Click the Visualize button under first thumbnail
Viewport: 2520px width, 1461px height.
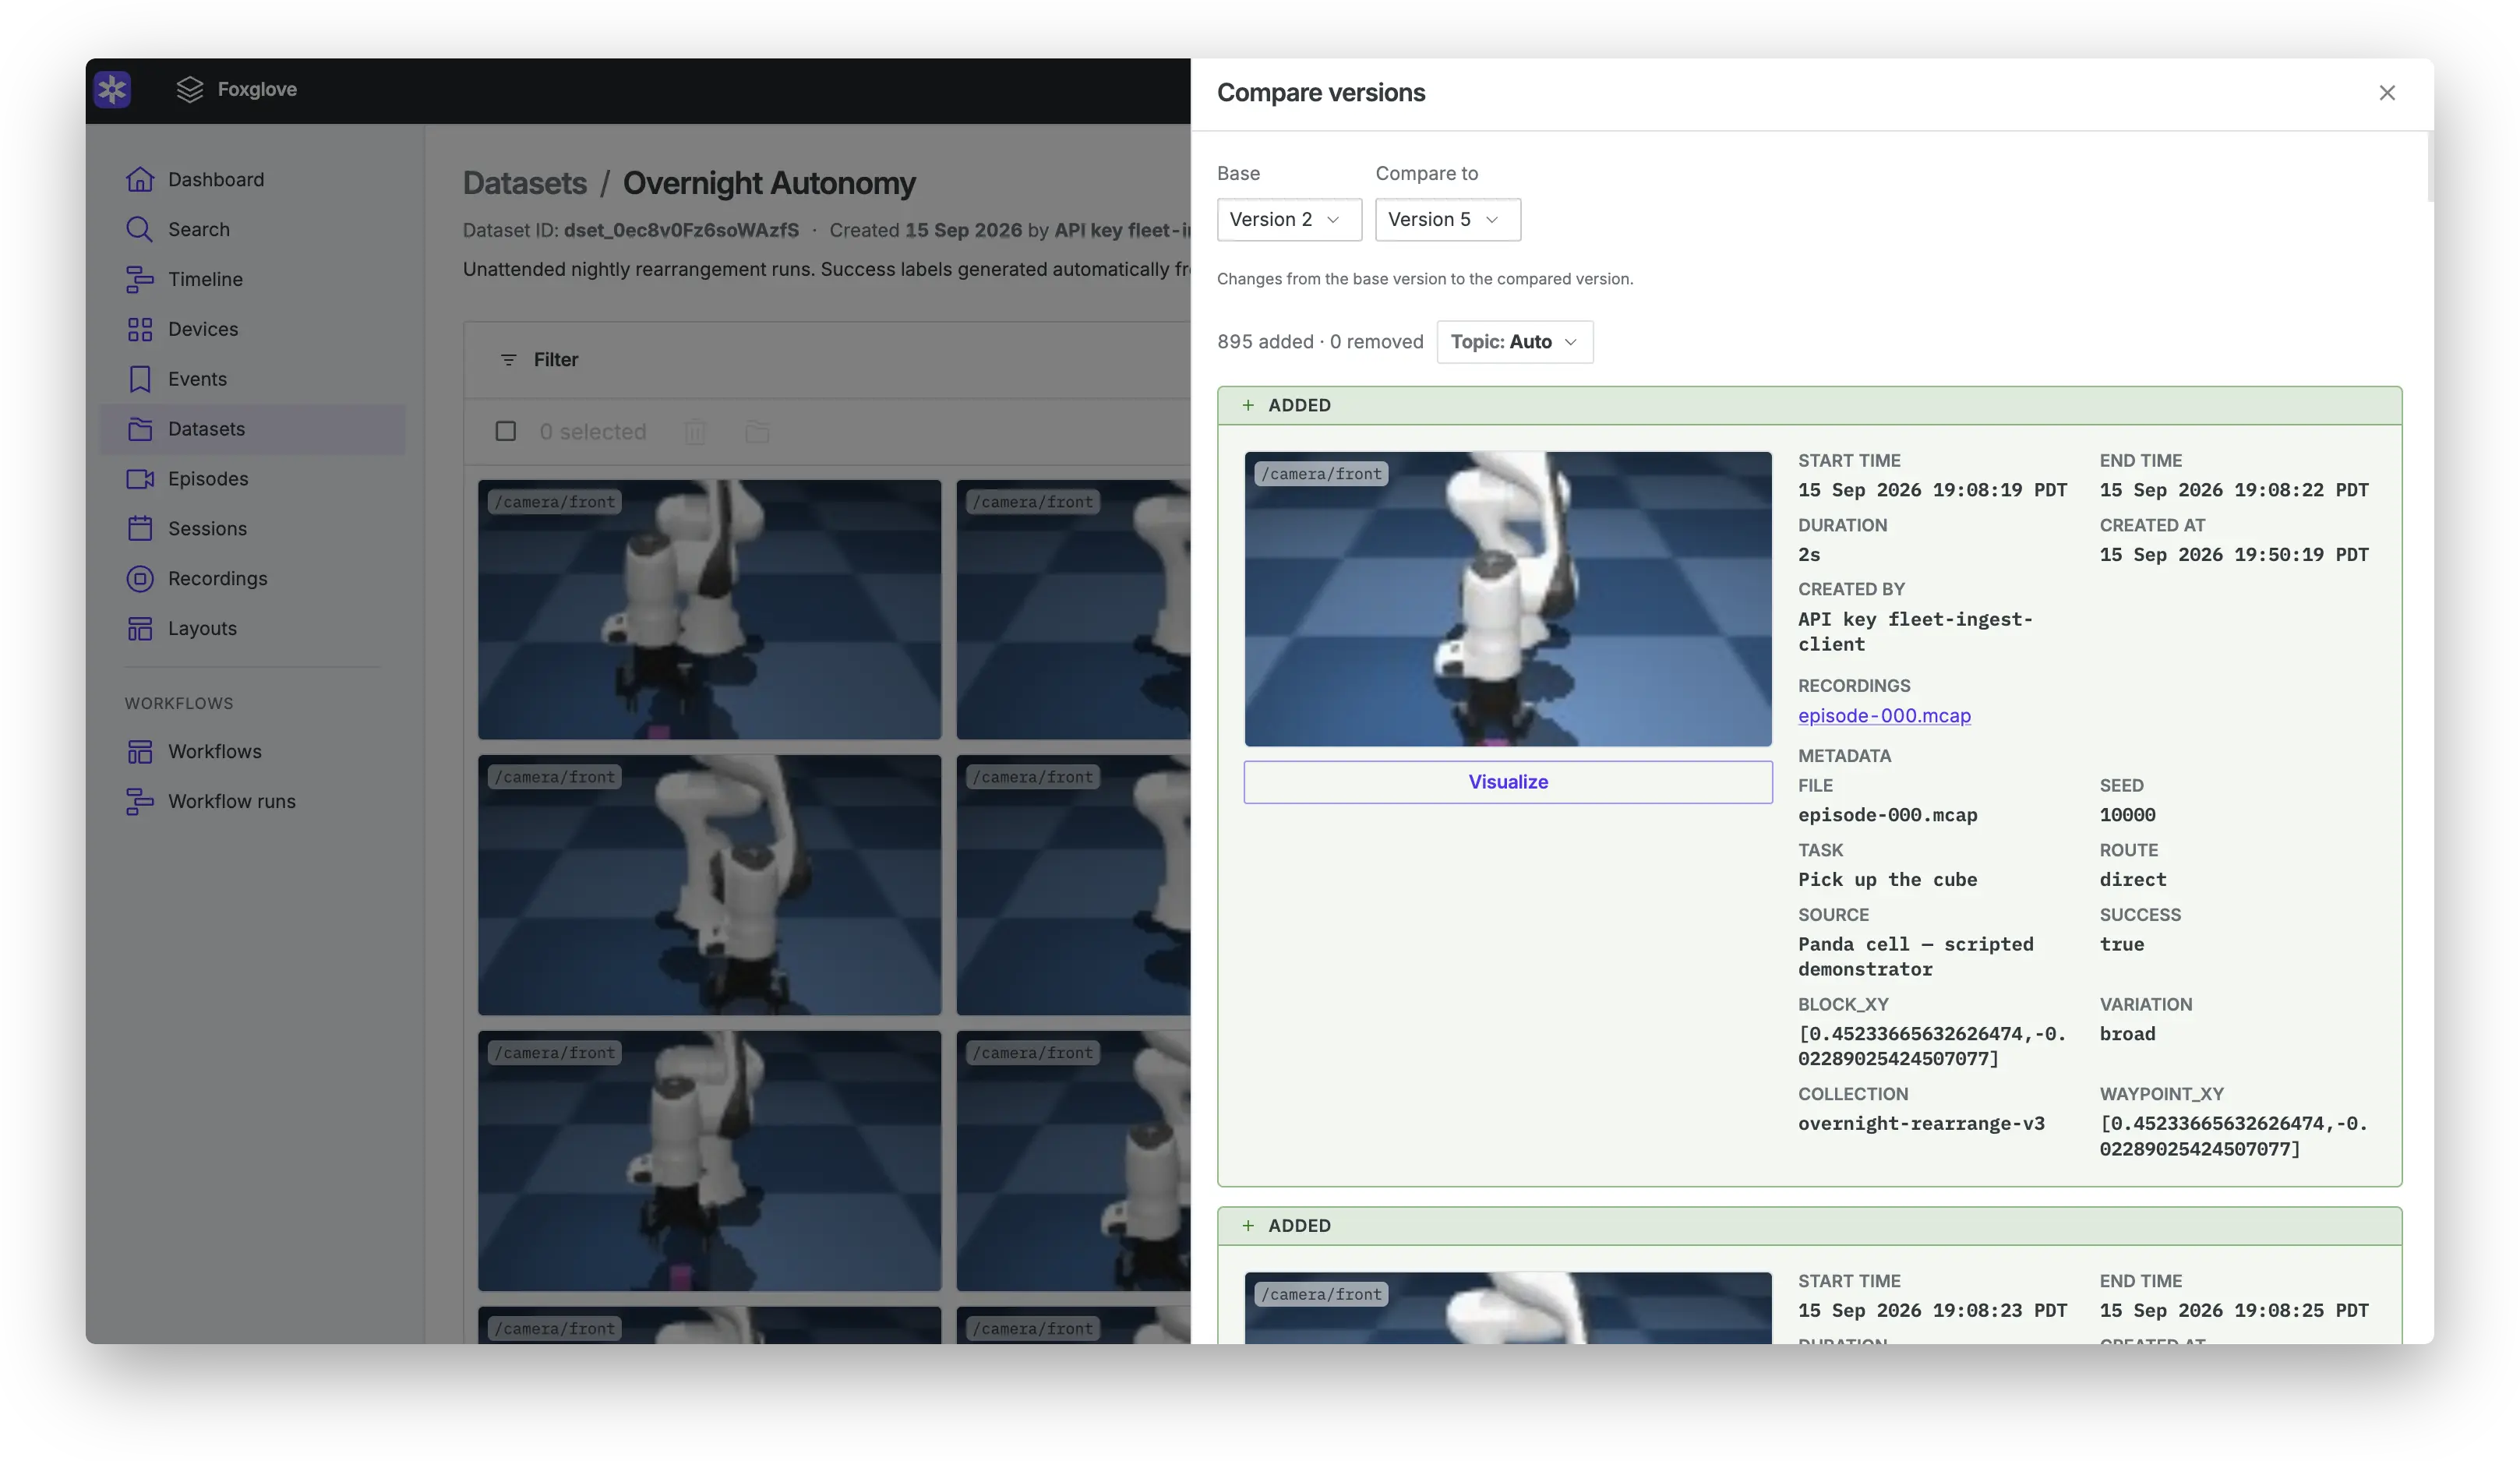tap(1508, 782)
